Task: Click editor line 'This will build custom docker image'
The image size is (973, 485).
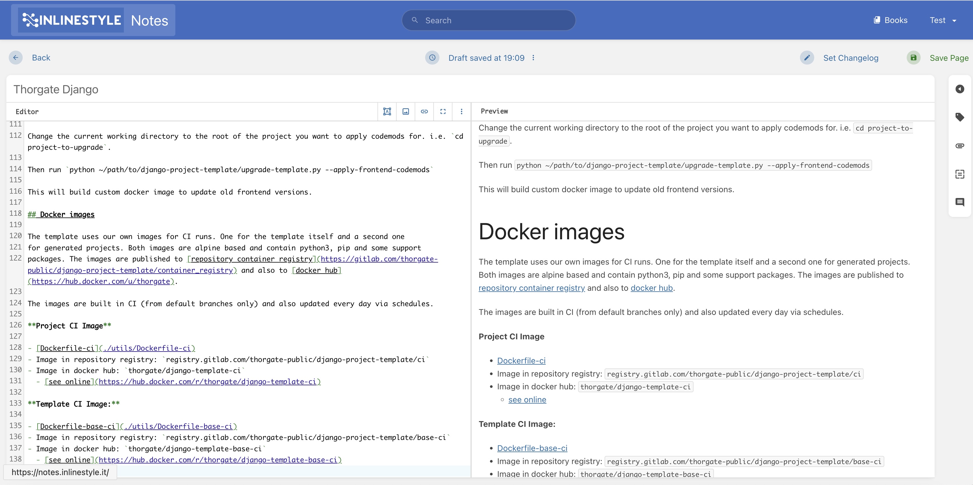Action: (170, 192)
